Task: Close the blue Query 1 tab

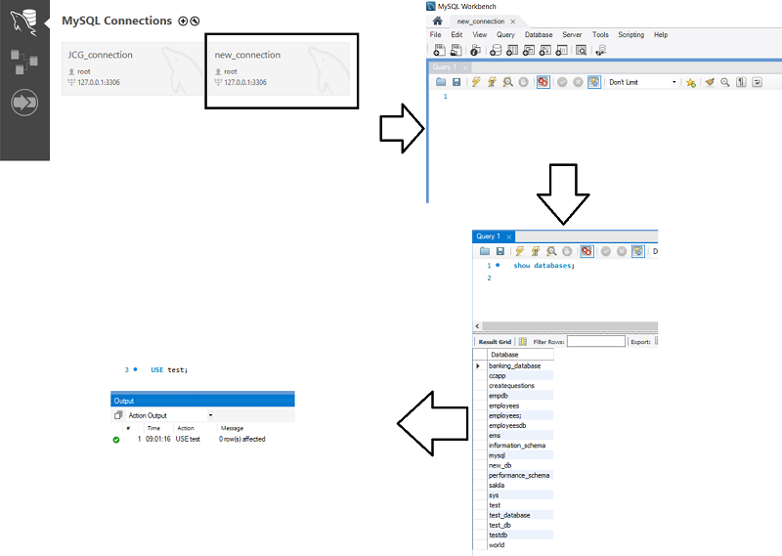Action: (508, 236)
